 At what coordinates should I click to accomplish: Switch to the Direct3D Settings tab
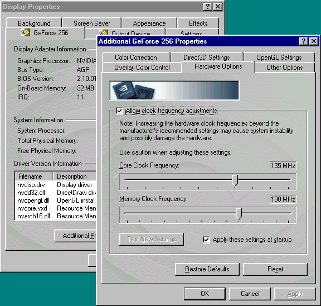[x=207, y=58]
